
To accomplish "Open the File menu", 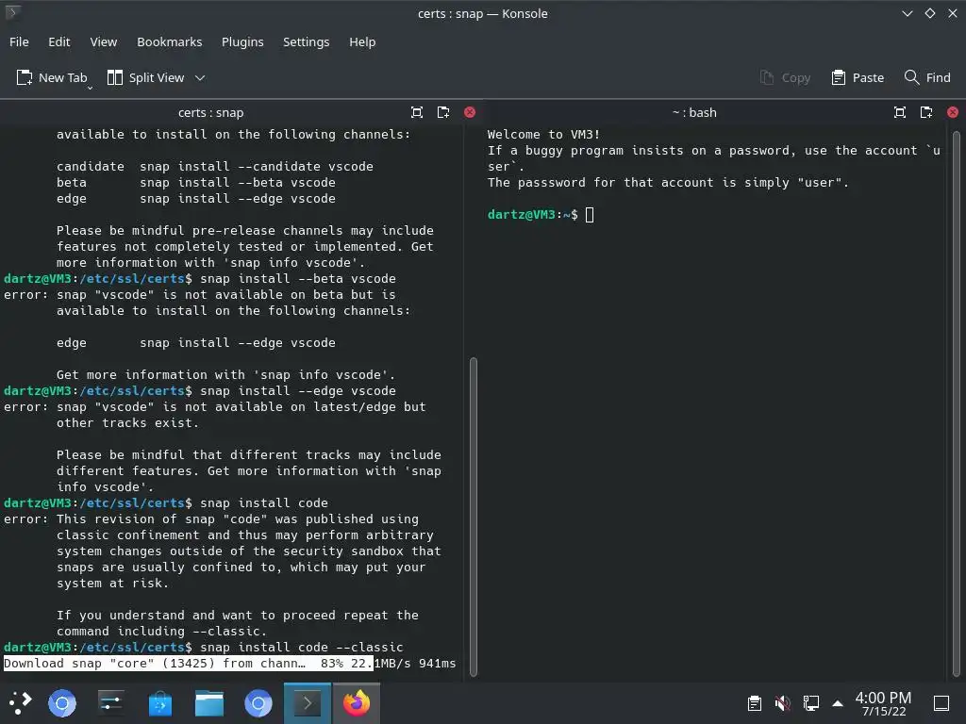I will point(19,41).
